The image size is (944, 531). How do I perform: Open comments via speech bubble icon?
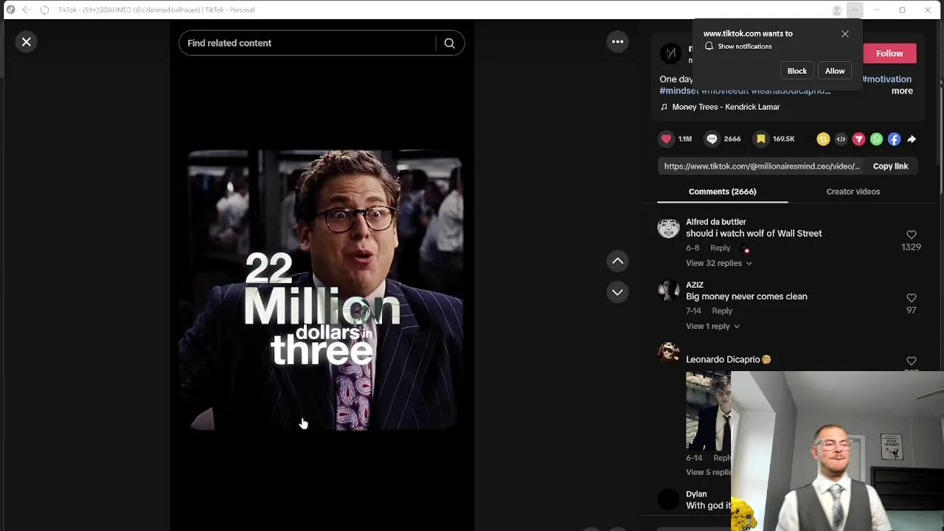712,139
